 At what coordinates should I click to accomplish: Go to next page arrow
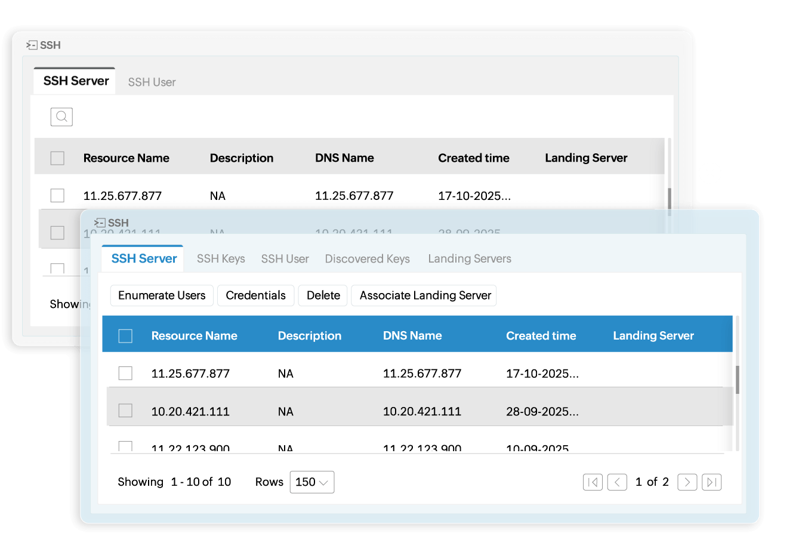pos(687,482)
